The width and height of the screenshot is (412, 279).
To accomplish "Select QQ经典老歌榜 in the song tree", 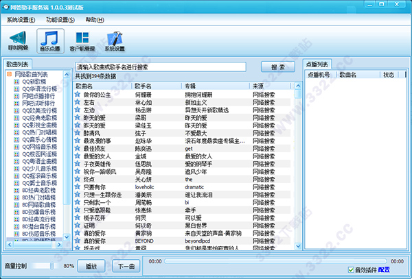I will click(39, 119).
